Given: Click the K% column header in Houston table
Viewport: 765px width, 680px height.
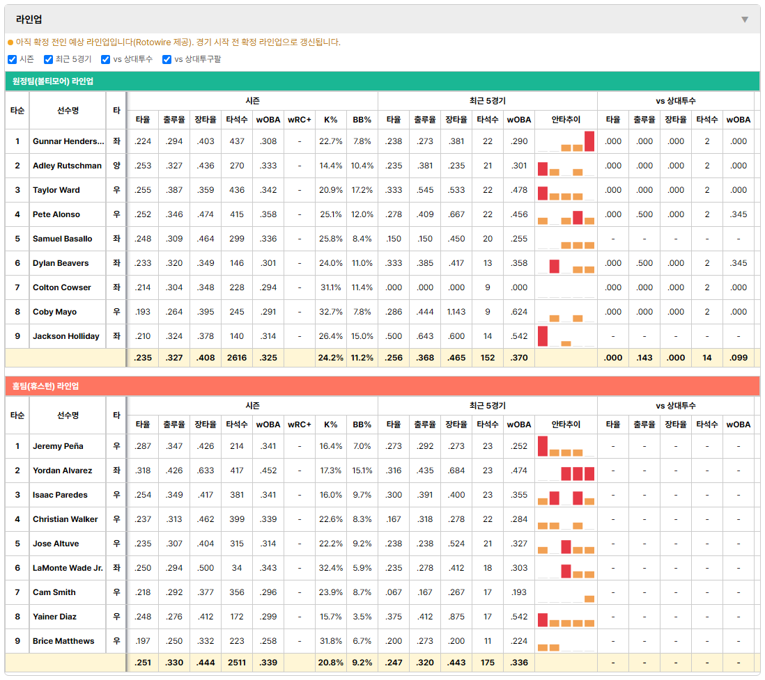Looking at the screenshot, I should (x=330, y=425).
